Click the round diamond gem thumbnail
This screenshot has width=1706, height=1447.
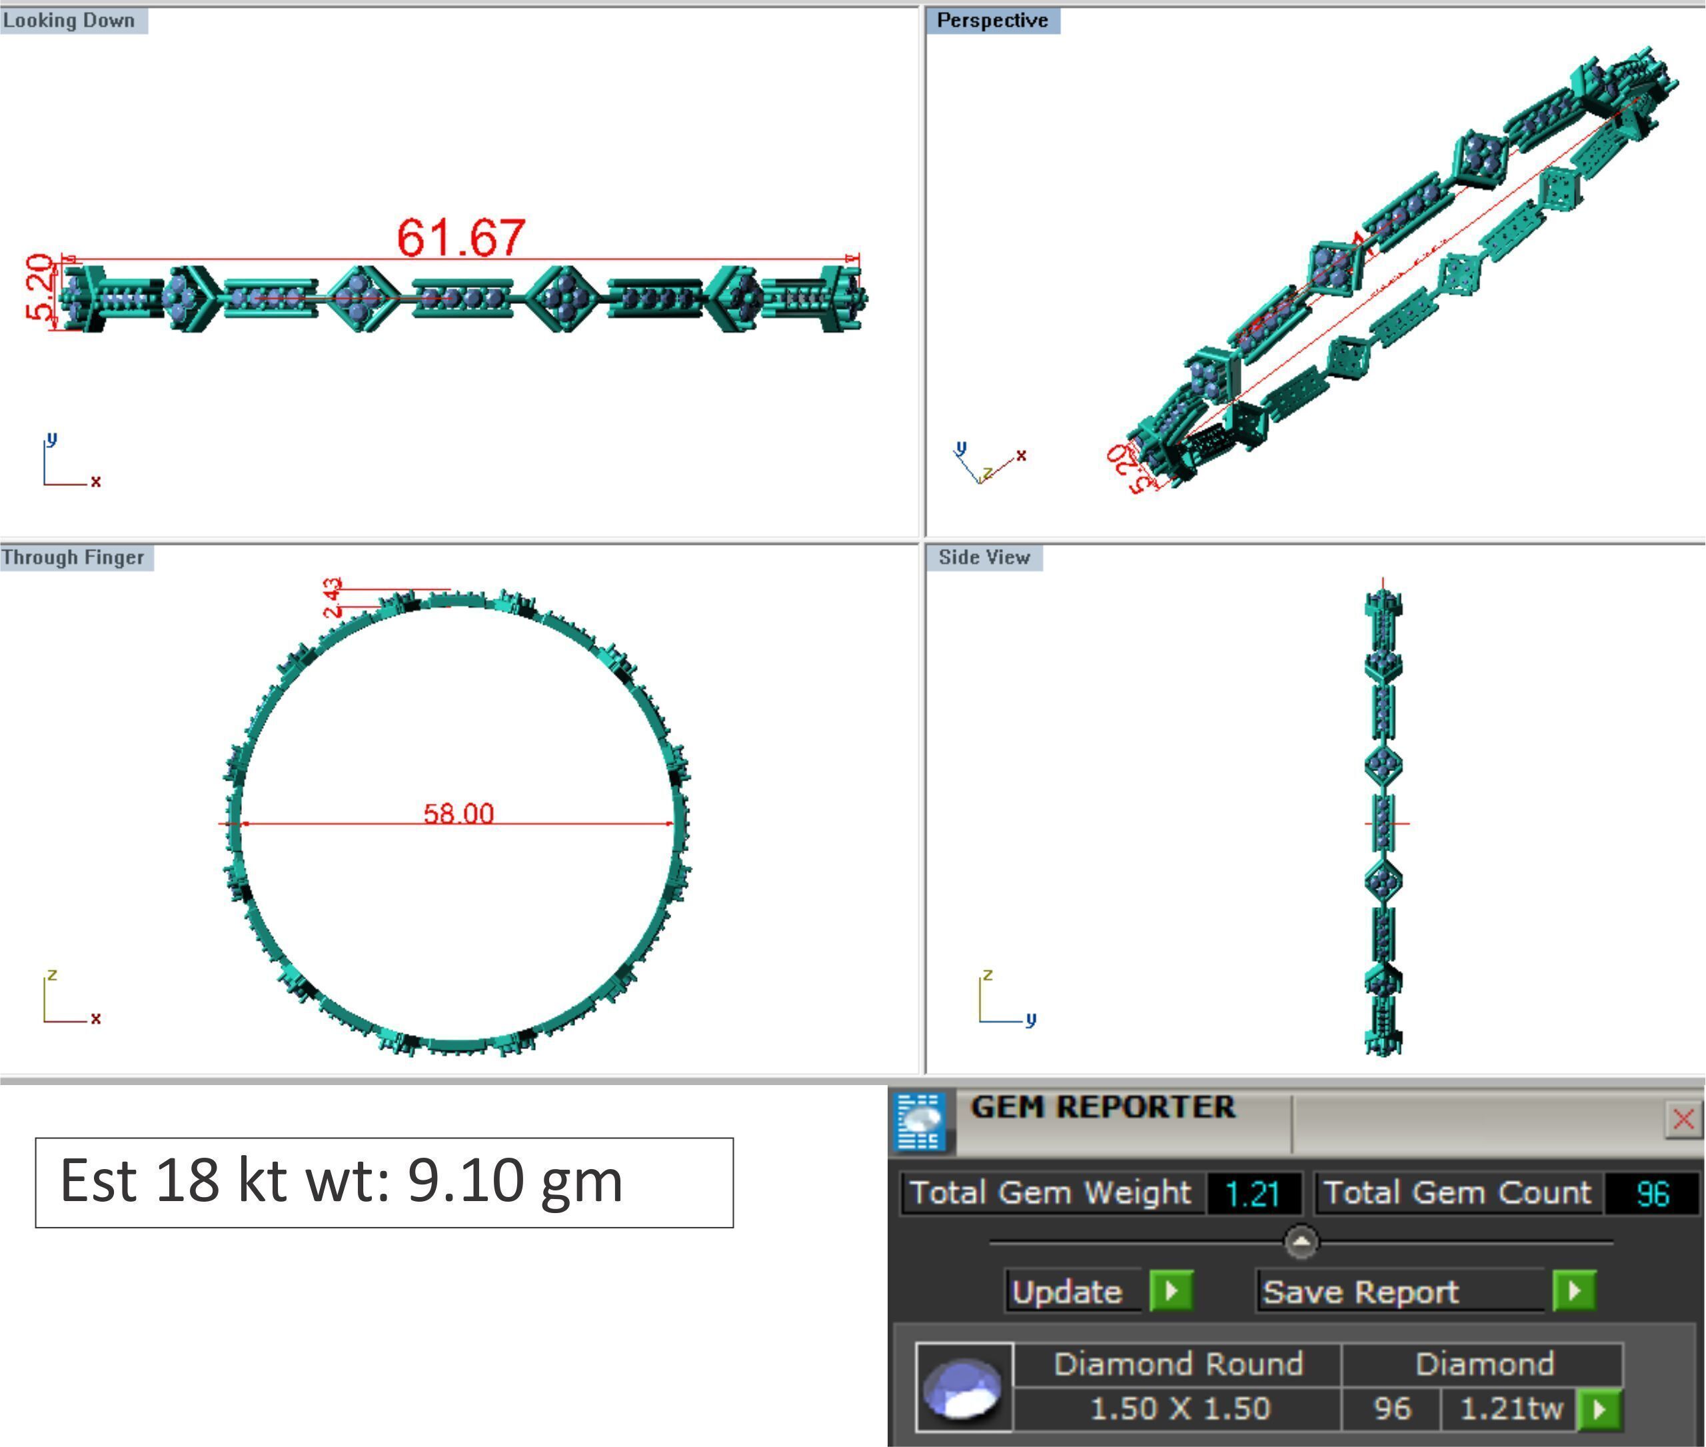point(964,1387)
